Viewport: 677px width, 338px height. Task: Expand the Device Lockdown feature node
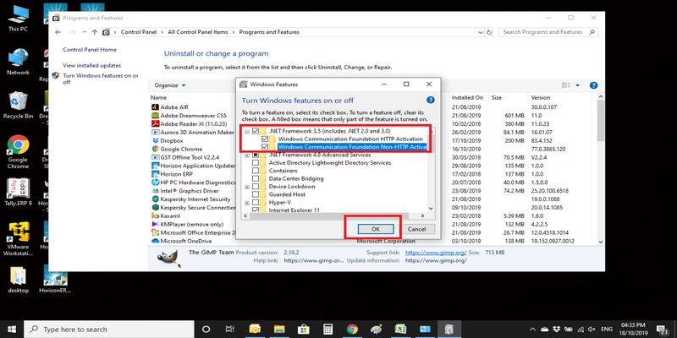tap(246, 186)
